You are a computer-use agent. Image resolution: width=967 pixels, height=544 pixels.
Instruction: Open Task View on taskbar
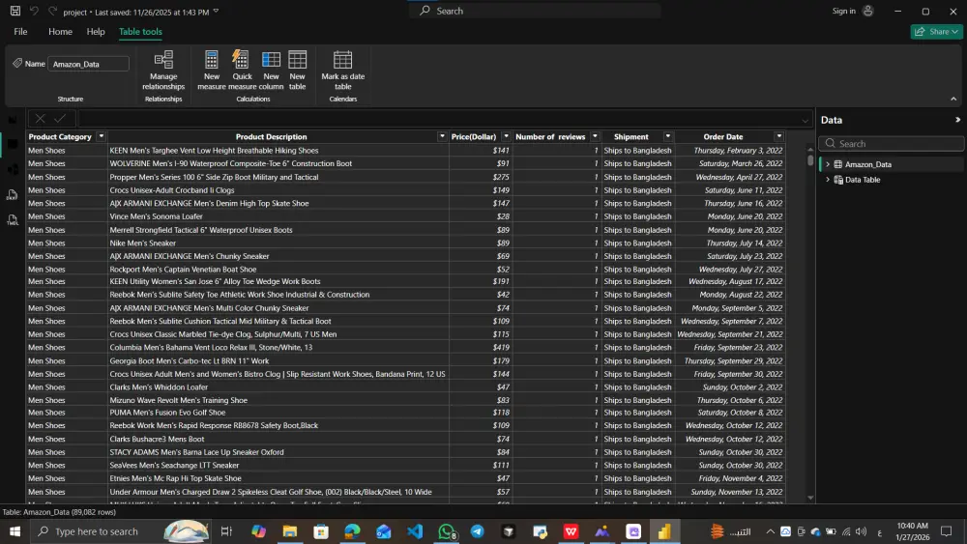(226, 531)
